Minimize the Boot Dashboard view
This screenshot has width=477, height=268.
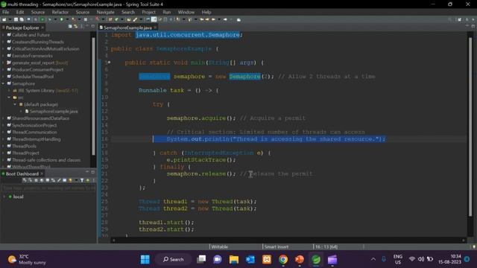coord(87,172)
